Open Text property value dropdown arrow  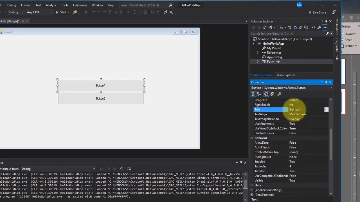326,110
